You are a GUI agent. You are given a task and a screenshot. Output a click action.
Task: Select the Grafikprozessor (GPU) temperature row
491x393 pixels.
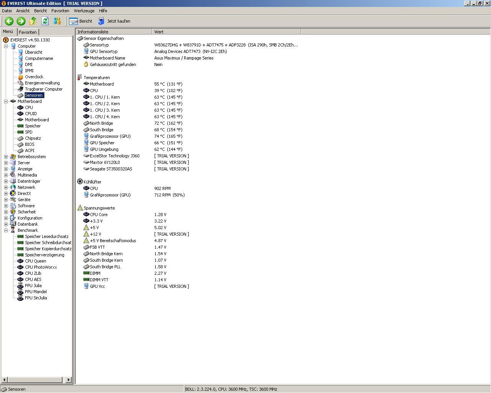pos(188,136)
